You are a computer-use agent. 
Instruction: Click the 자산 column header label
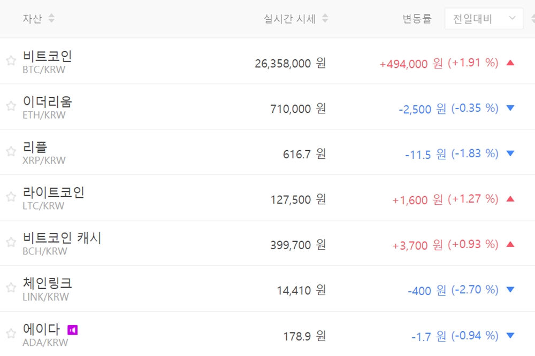click(x=32, y=19)
